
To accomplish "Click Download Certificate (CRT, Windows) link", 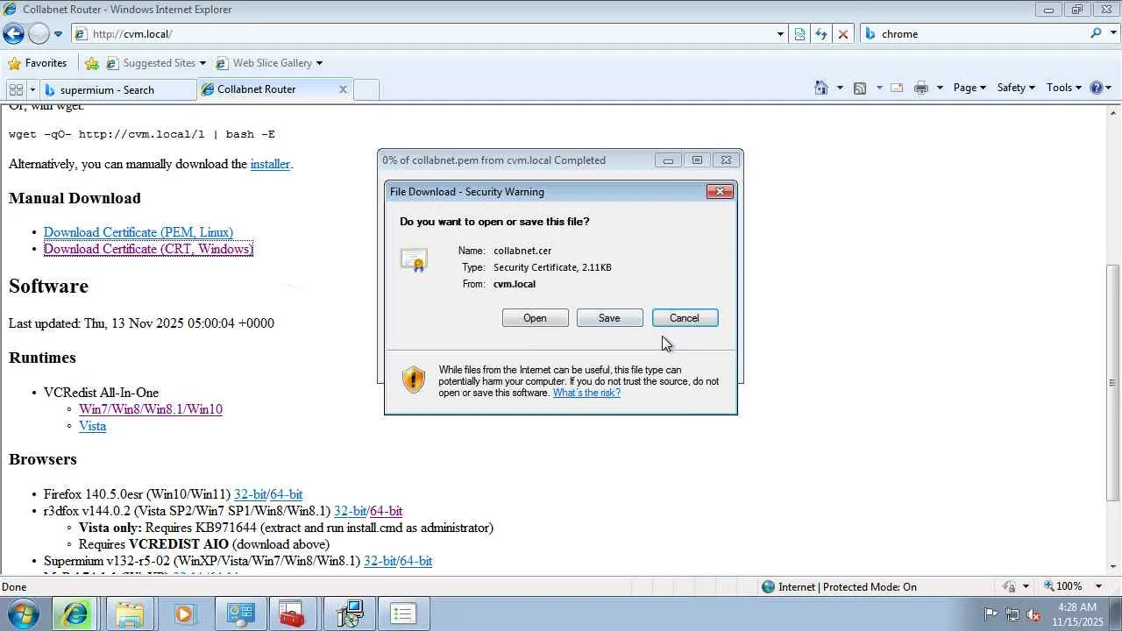I will [148, 249].
